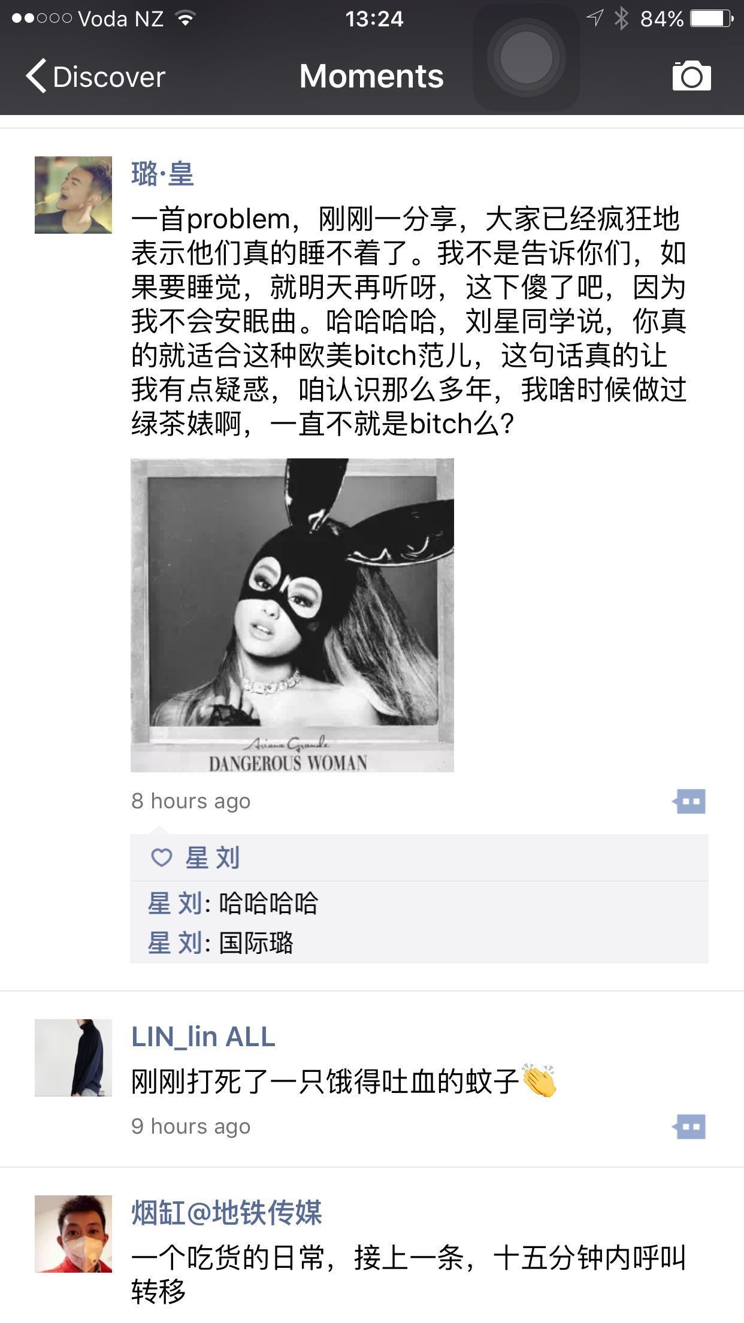744x1323 pixels.
Task: Tap the AssistiveTouch floating button
Action: (x=527, y=58)
